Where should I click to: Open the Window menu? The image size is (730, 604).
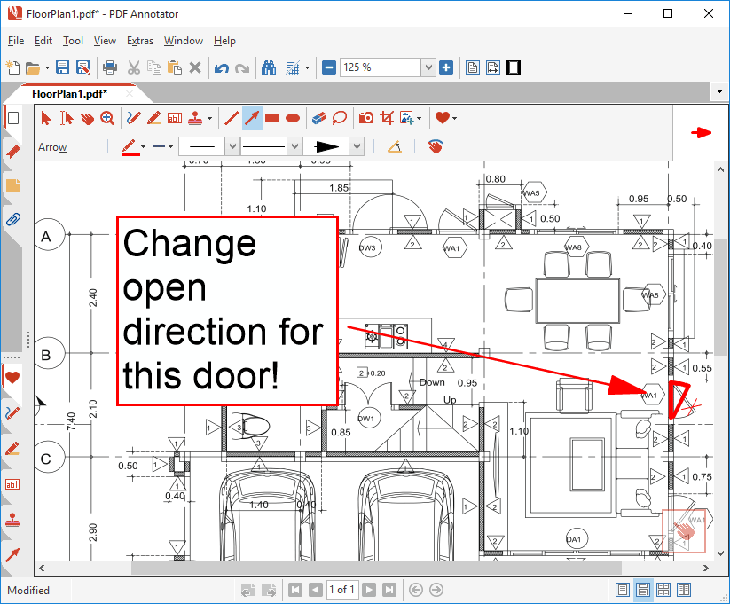click(184, 41)
